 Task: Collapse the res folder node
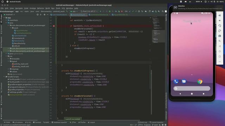6,56
